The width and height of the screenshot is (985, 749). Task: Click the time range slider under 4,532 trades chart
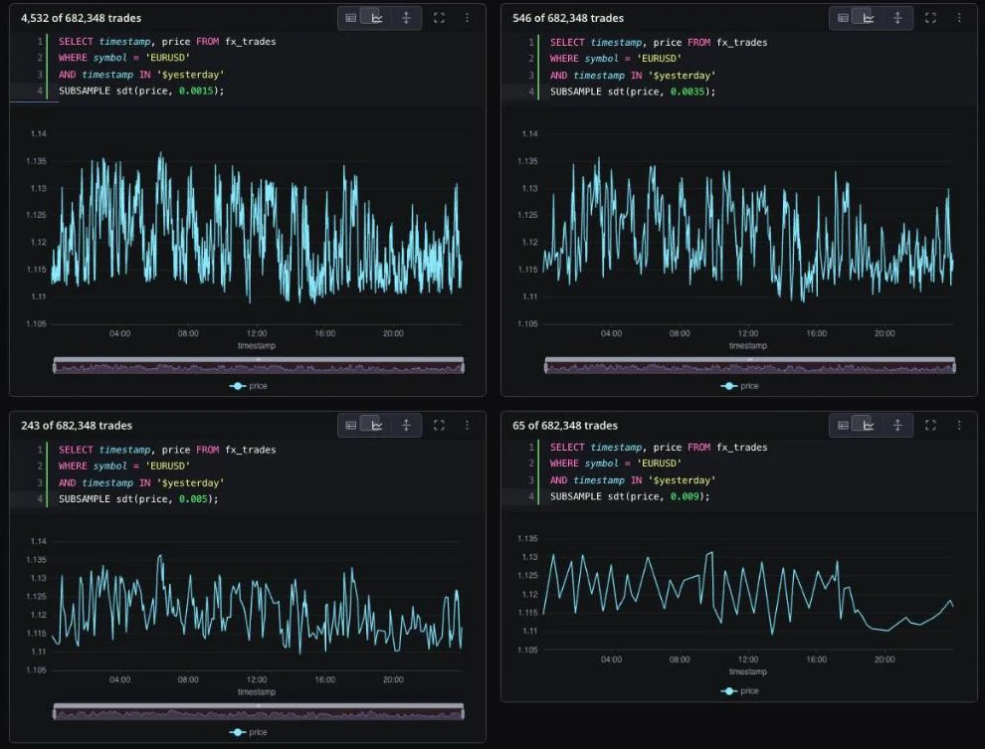click(259, 365)
